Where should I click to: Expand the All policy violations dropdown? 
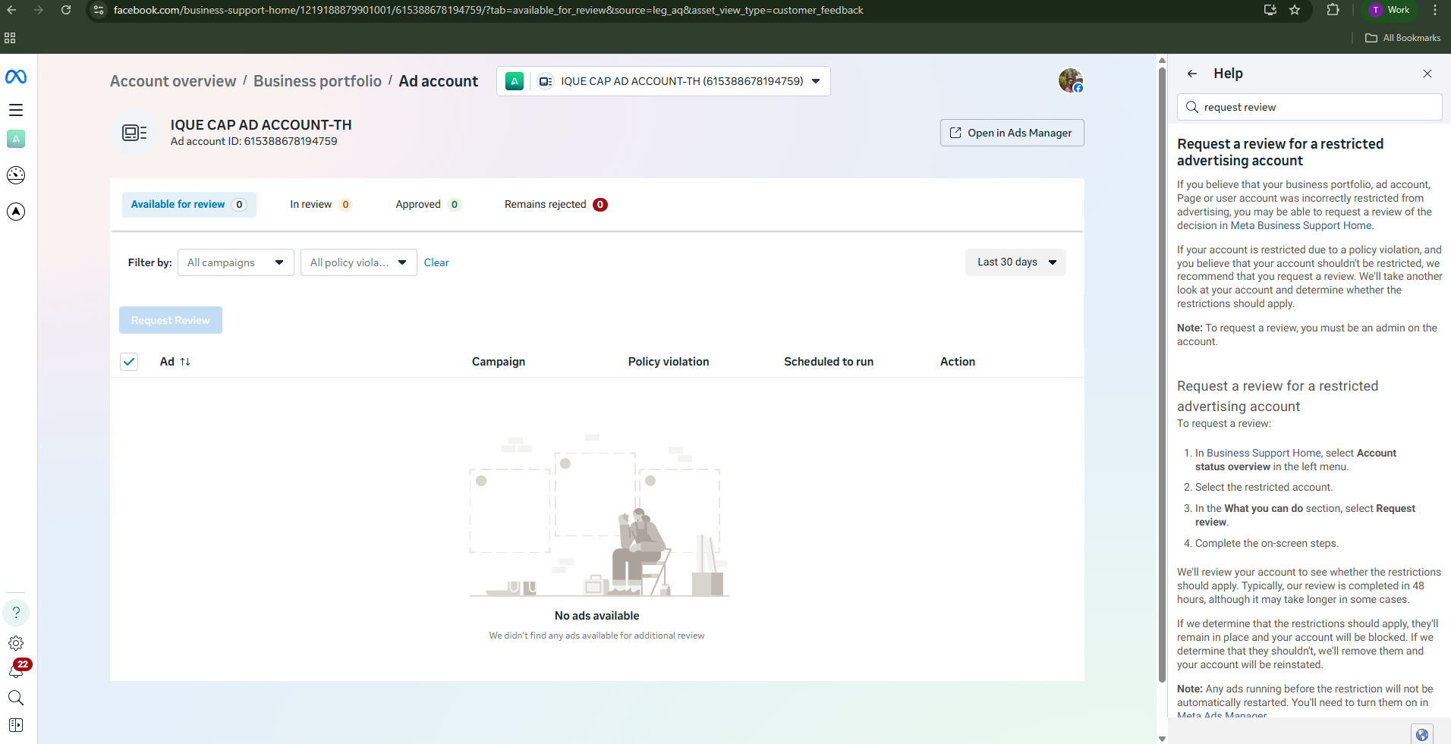pos(358,262)
